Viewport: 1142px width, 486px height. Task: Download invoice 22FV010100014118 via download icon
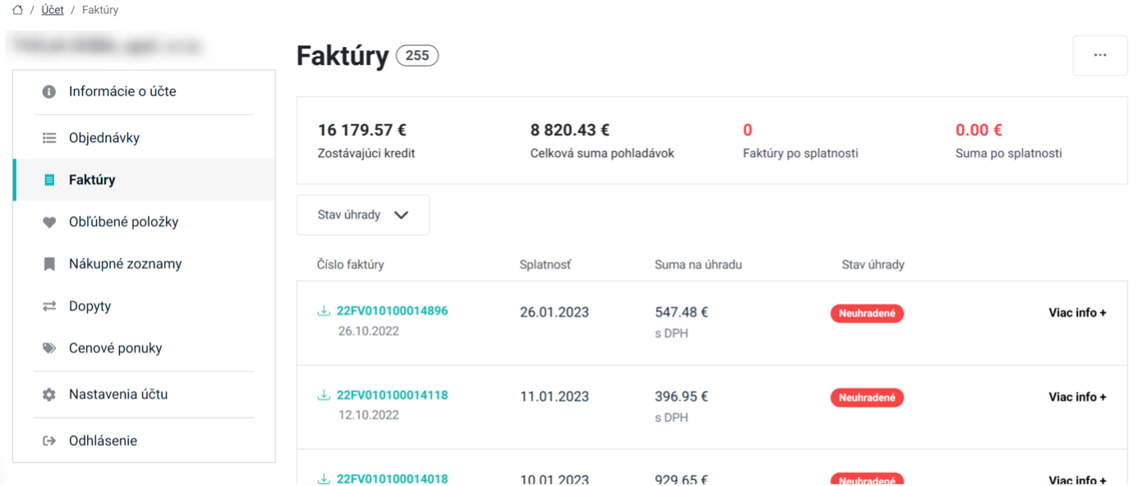pos(324,395)
